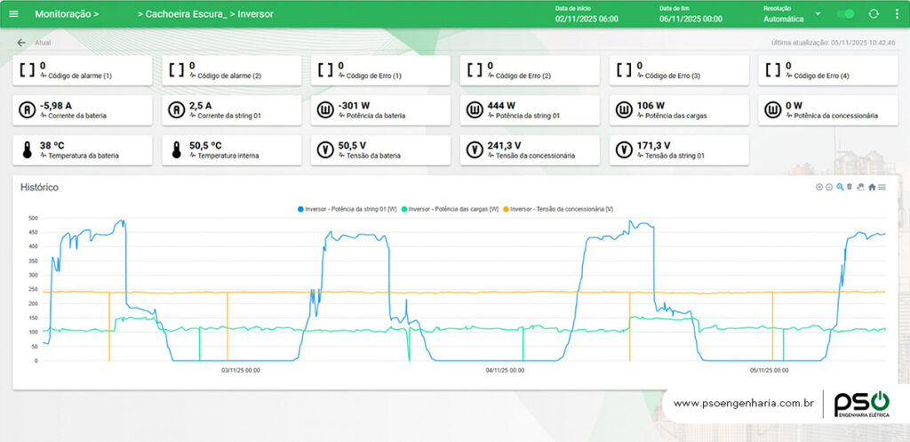Viewport: 910px width, 442px height.
Task: Click the chart zoom out icon
Action: (x=829, y=187)
